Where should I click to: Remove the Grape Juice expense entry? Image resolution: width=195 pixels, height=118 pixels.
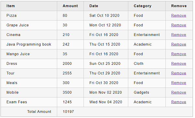[x=178, y=25]
